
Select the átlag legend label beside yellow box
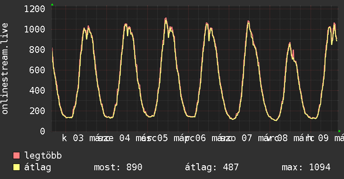point(38,168)
